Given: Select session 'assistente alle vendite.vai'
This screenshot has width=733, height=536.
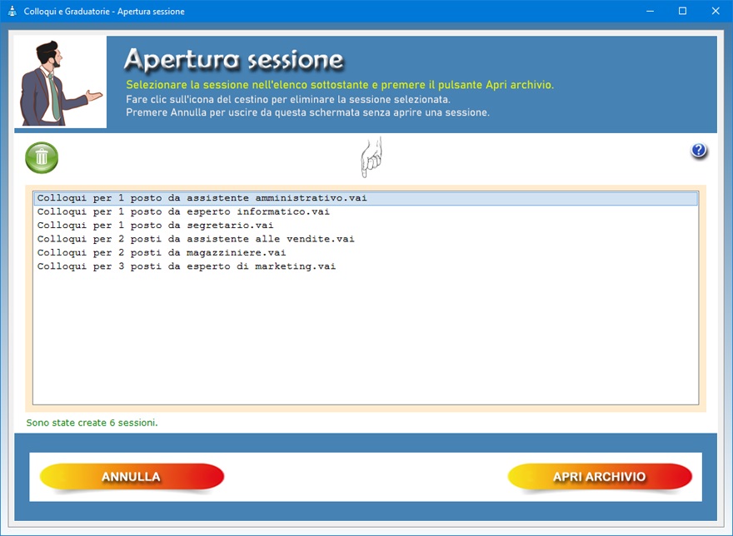Looking at the screenshot, I should coord(366,239).
